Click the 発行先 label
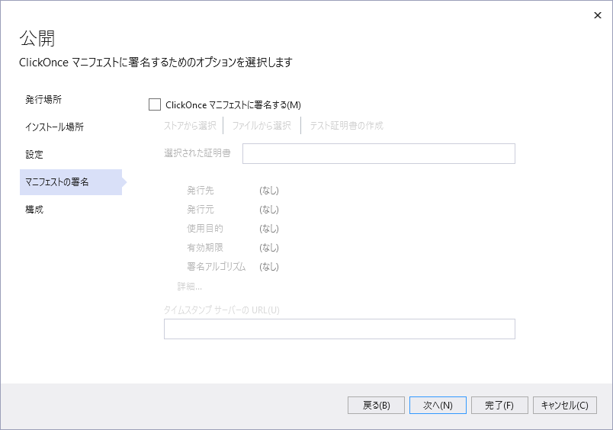Viewport: 613px width, 430px height. point(201,190)
